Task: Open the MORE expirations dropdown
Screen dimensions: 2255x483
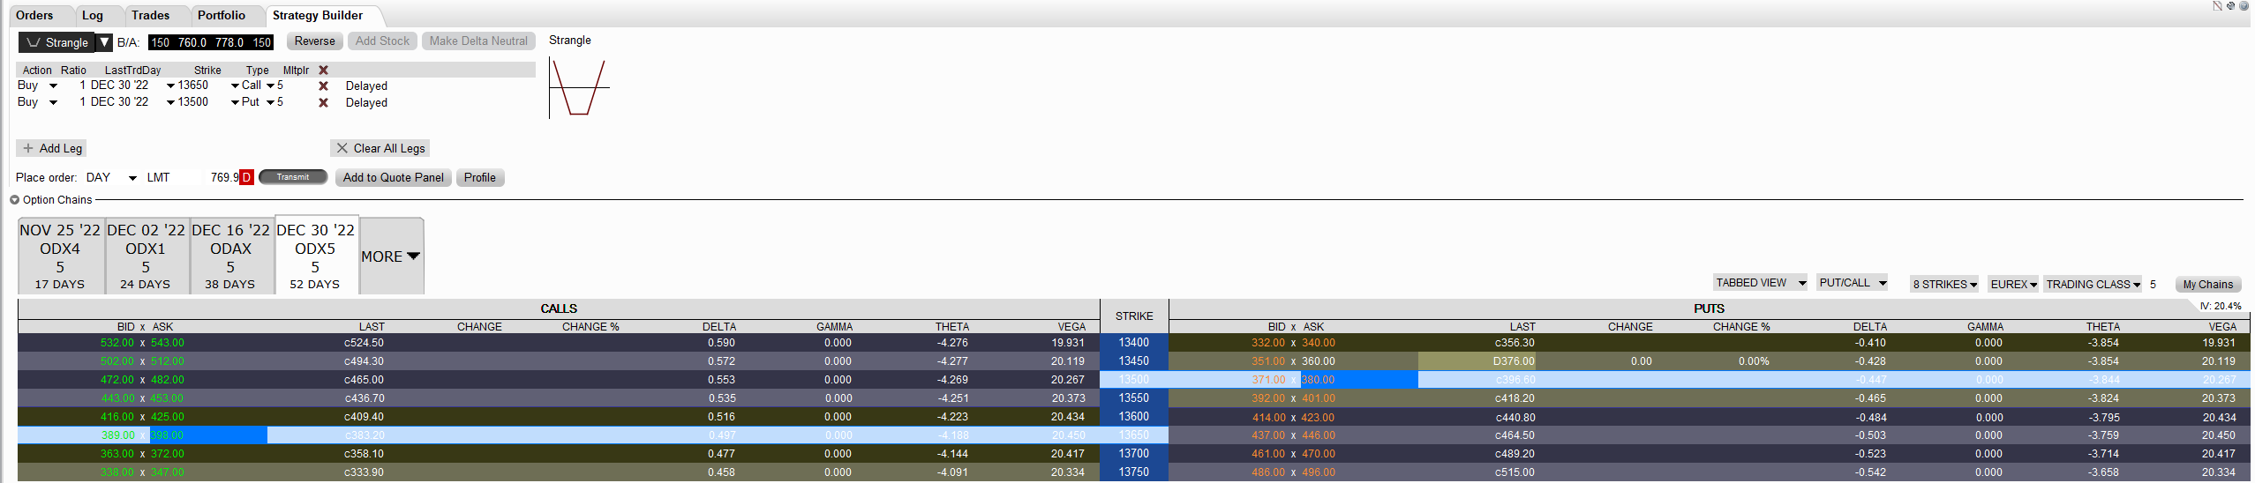Action: tap(391, 256)
